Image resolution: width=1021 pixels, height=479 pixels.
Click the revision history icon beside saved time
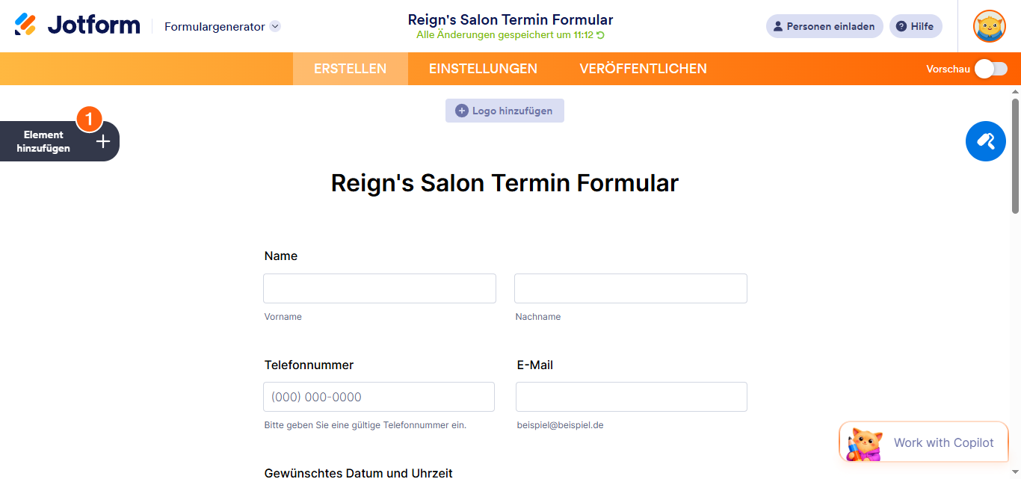pos(600,34)
